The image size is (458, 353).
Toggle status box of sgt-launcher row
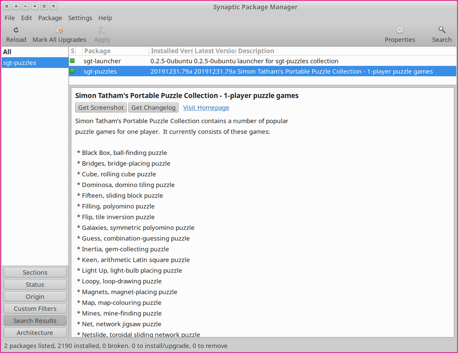tap(72, 60)
